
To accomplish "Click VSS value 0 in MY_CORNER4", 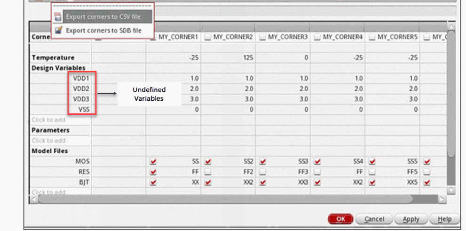I will [337, 110].
